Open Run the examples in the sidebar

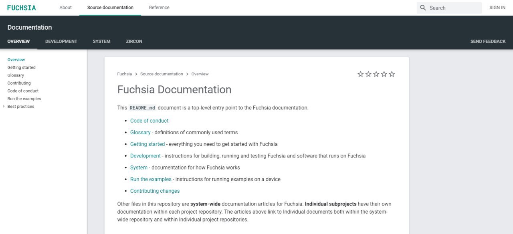point(24,99)
